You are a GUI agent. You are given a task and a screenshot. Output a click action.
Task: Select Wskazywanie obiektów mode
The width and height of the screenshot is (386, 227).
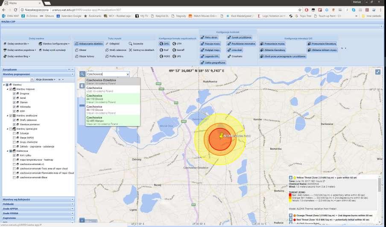(x=89, y=44)
